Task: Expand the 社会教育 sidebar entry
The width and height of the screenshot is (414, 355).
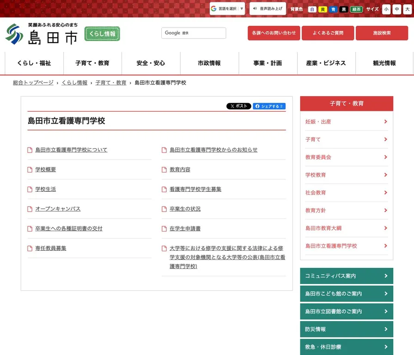Action: pyautogui.click(x=347, y=193)
